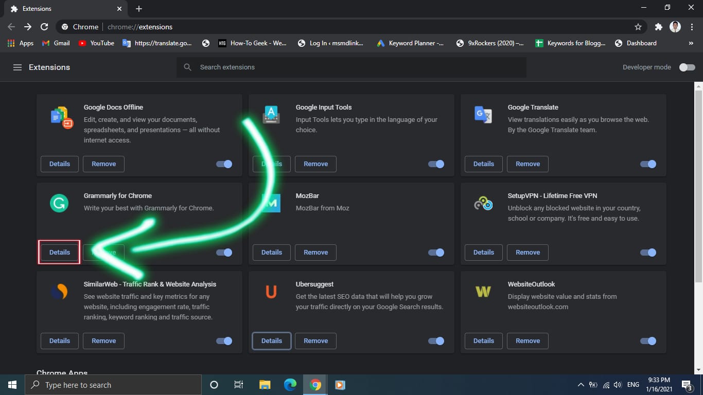This screenshot has width=703, height=395.
Task: Remove the Ubersuggest extension
Action: click(x=316, y=341)
